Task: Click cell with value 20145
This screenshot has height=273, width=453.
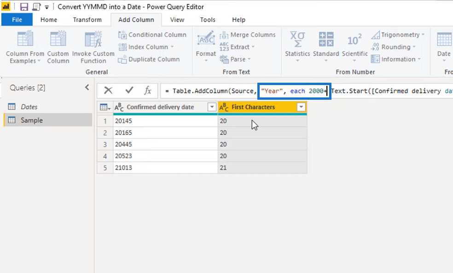Action: (166, 121)
